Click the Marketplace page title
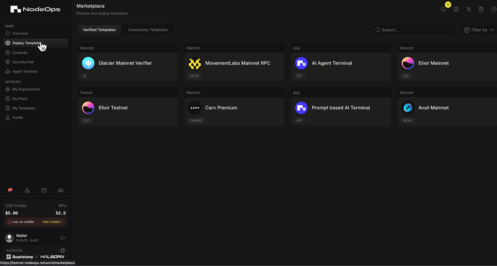The height and width of the screenshot is (266, 497). point(90,6)
